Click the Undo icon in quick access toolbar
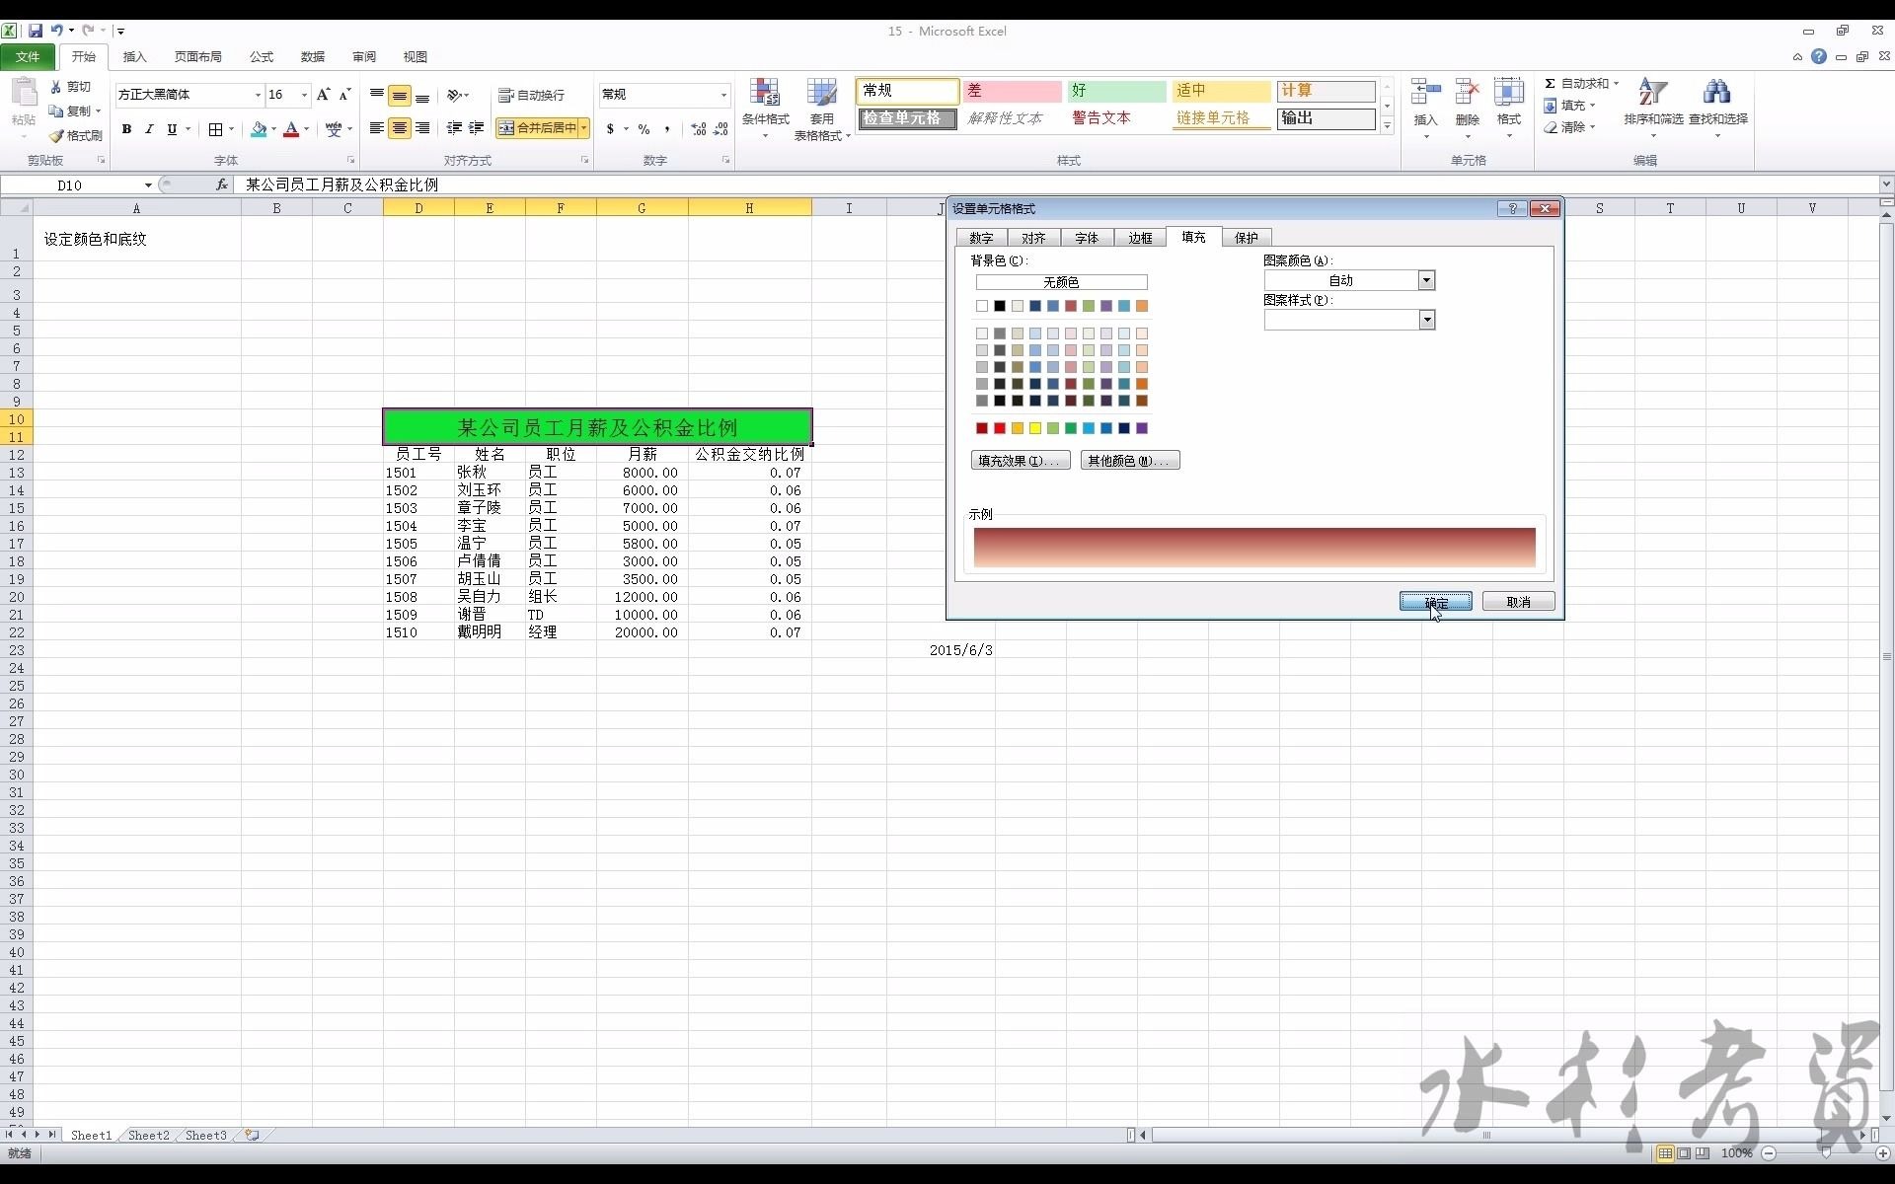This screenshot has width=1895, height=1184. click(x=57, y=31)
